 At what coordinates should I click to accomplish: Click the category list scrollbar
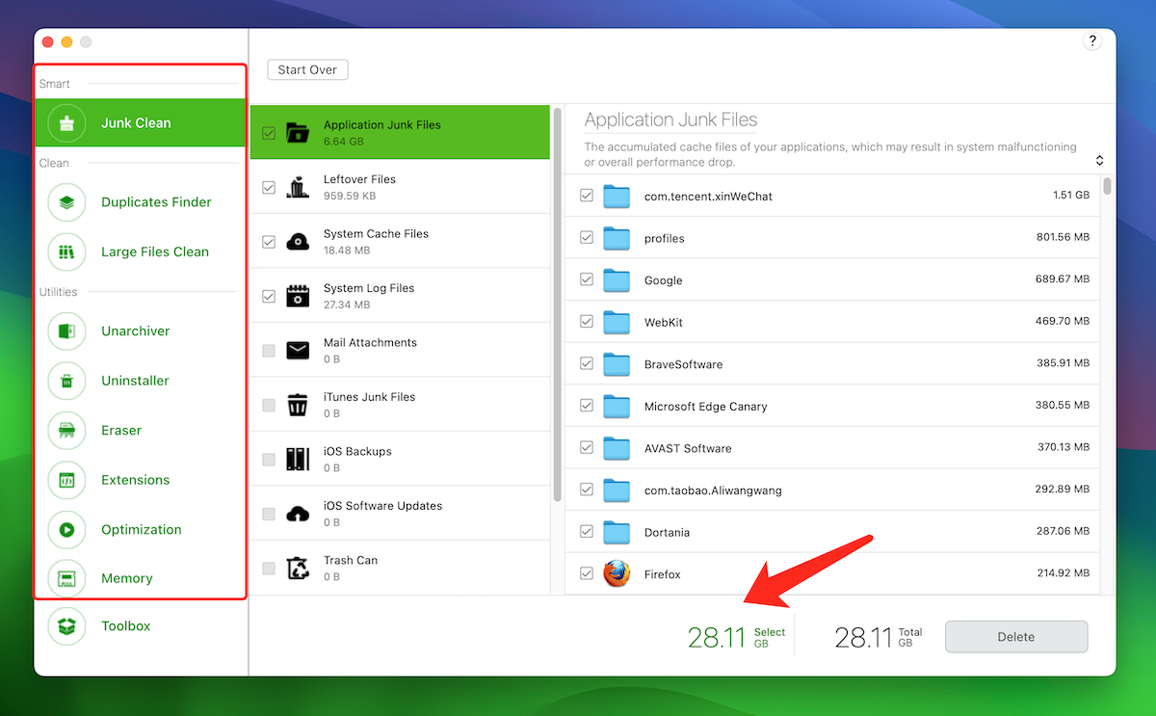point(557,304)
